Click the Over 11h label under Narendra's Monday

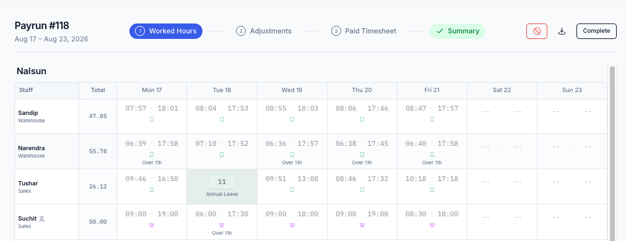pos(152,163)
